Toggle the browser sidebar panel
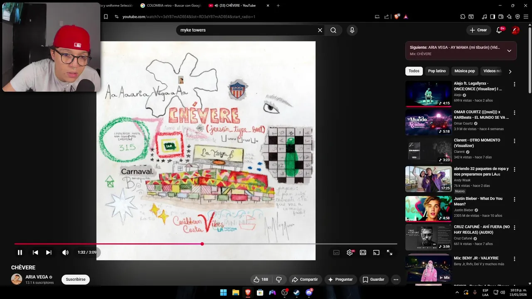The image size is (532, 299). click(x=493, y=17)
